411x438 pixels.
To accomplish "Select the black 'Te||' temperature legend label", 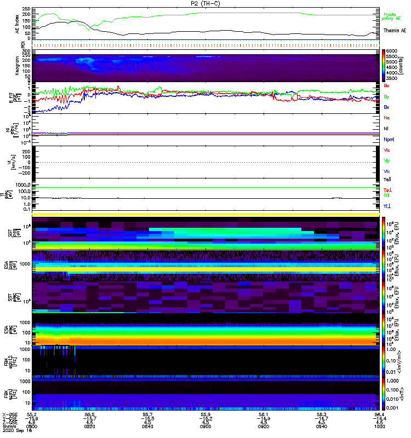I will (x=387, y=180).
